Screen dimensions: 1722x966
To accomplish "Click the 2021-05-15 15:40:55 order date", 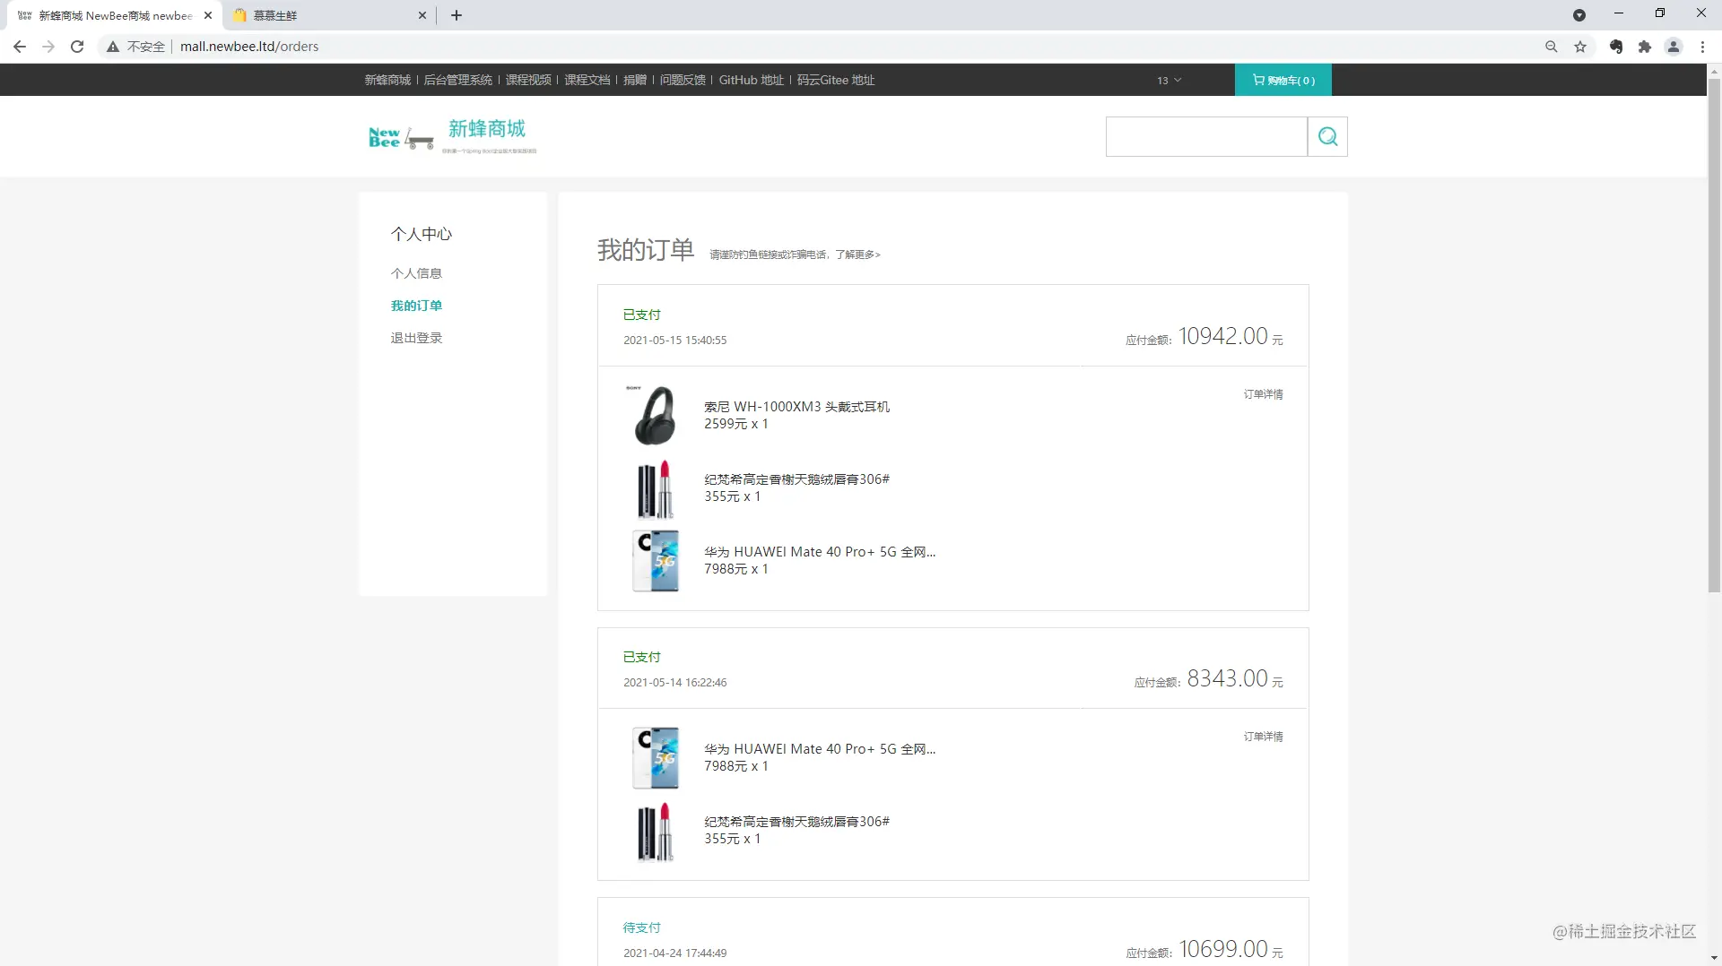I will (674, 341).
